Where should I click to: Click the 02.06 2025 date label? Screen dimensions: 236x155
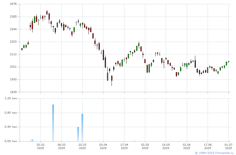pos(187,146)
